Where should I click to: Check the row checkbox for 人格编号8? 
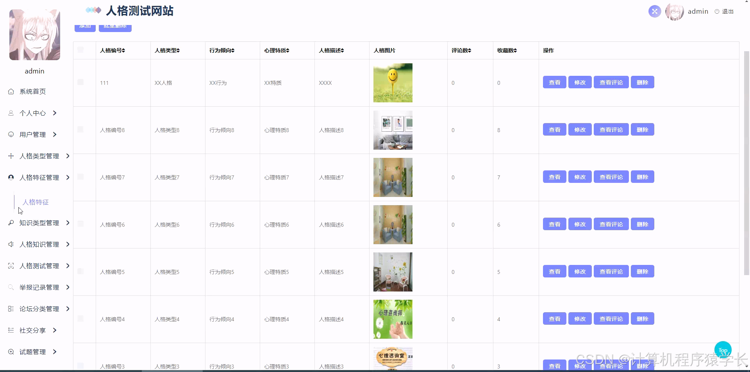click(x=80, y=129)
